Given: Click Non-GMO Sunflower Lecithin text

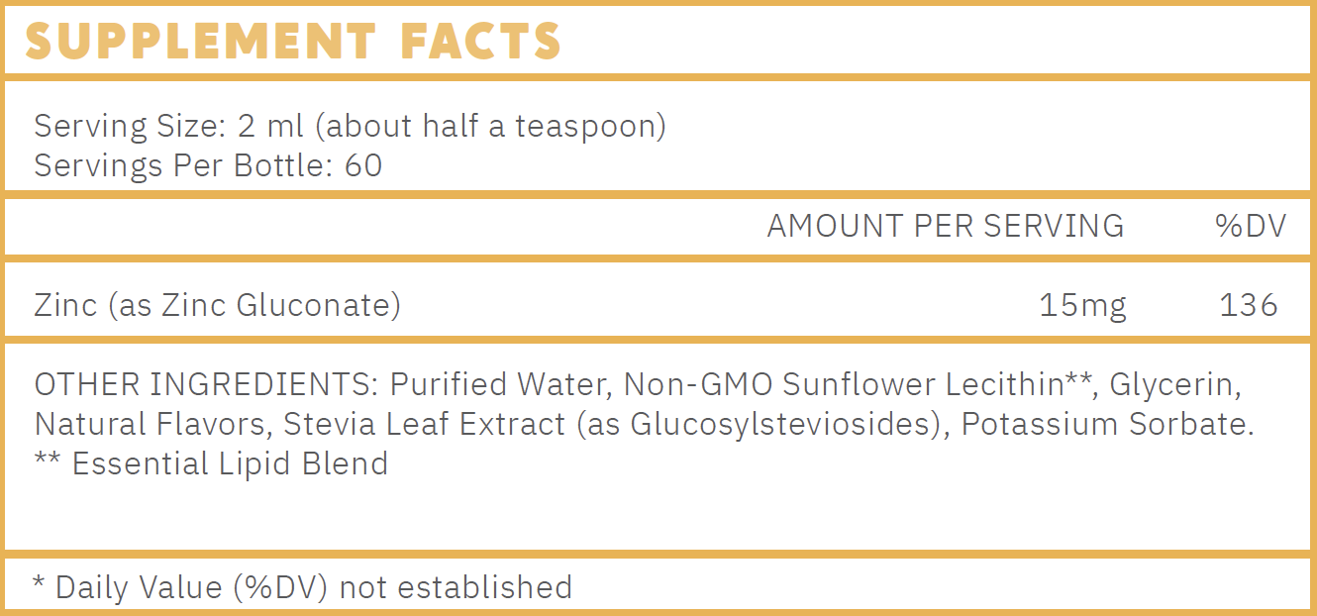Looking at the screenshot, I should point(844,384).
